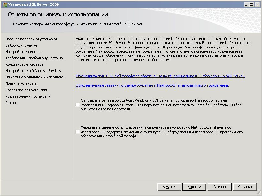Viewport: 262px width, 196px height.
Task: Open the Microsoft privacy and data collection policy link
Action: coord(160,76)
